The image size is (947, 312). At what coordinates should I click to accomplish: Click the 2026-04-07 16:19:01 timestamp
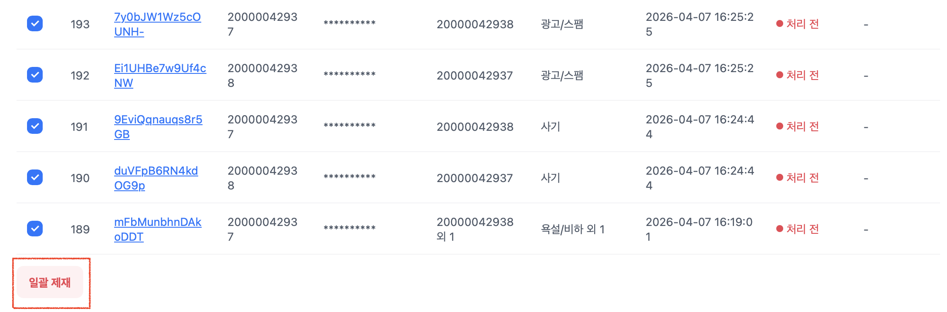click(x=699, y=229)
